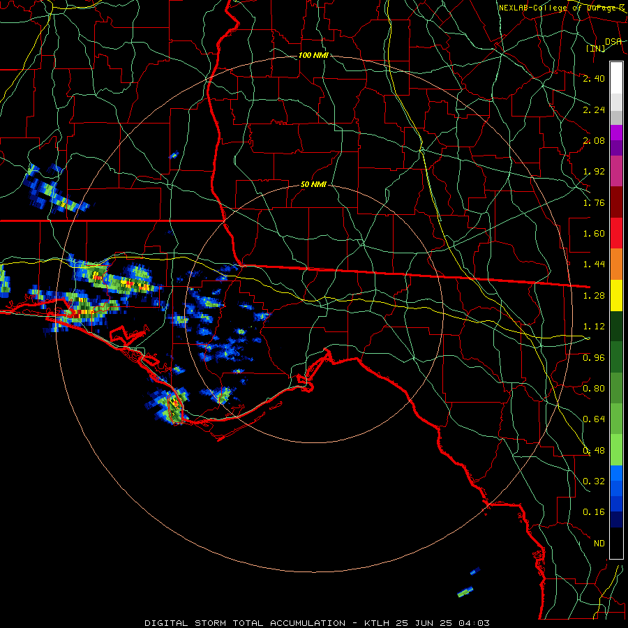Click the 0.64 legend value
Image resolution: width=628 pixels, height=628 pixels.
click(594, 419)
